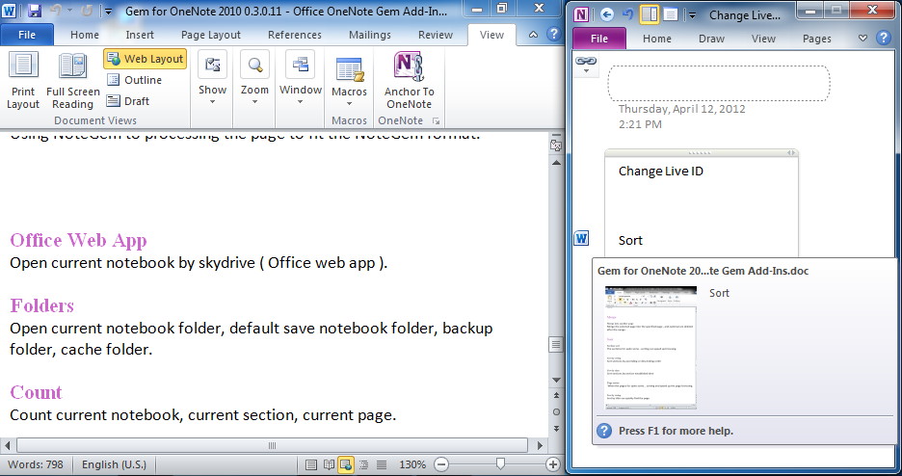This screenshot has width=902, height=476.
Task: Click Previous Page double arrow
Action: (x=556, y=395)
